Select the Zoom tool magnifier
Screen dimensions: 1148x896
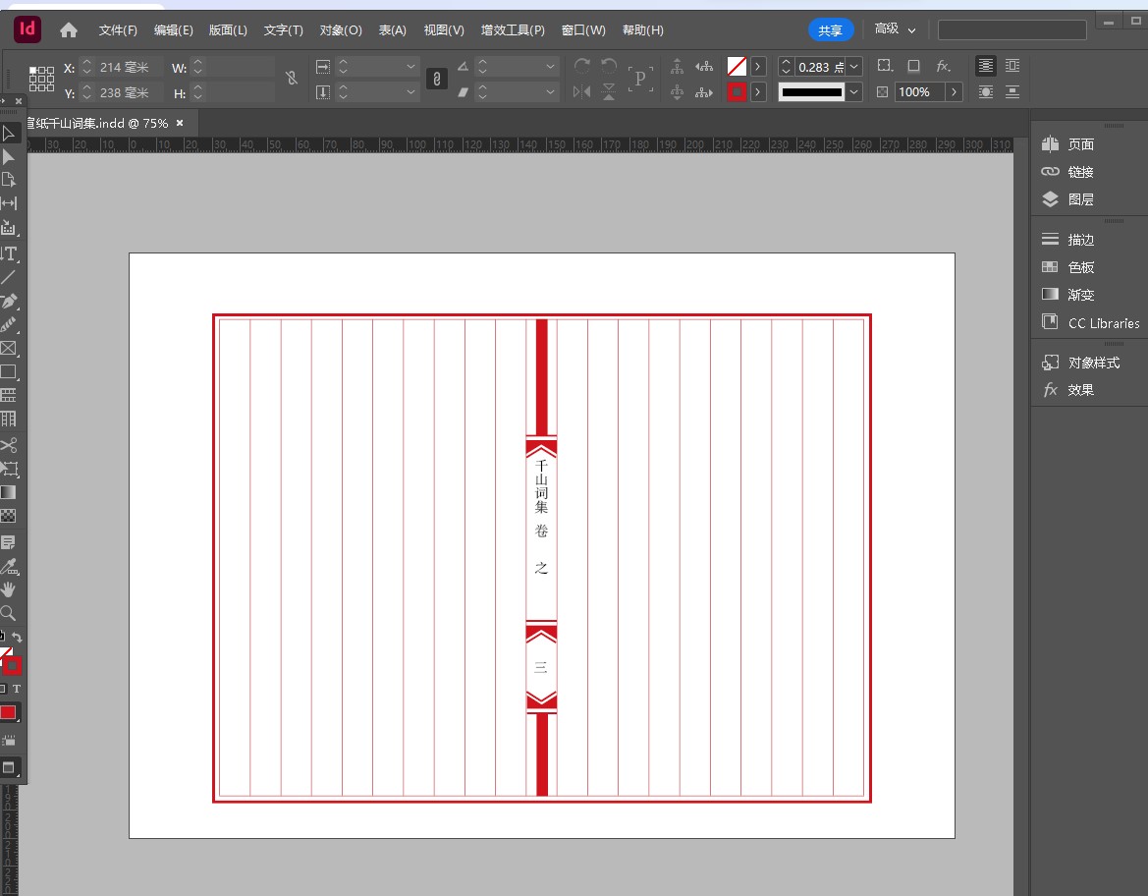[x=9, y=613]
